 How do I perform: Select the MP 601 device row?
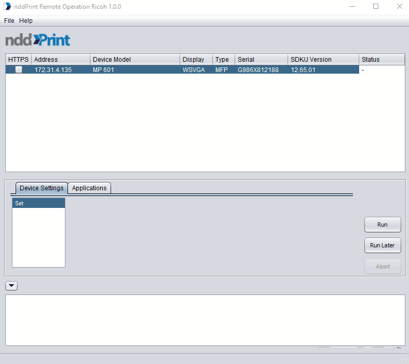[135, 69]
